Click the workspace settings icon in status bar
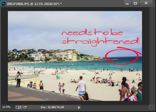156x112 pixels. [18, 107]
